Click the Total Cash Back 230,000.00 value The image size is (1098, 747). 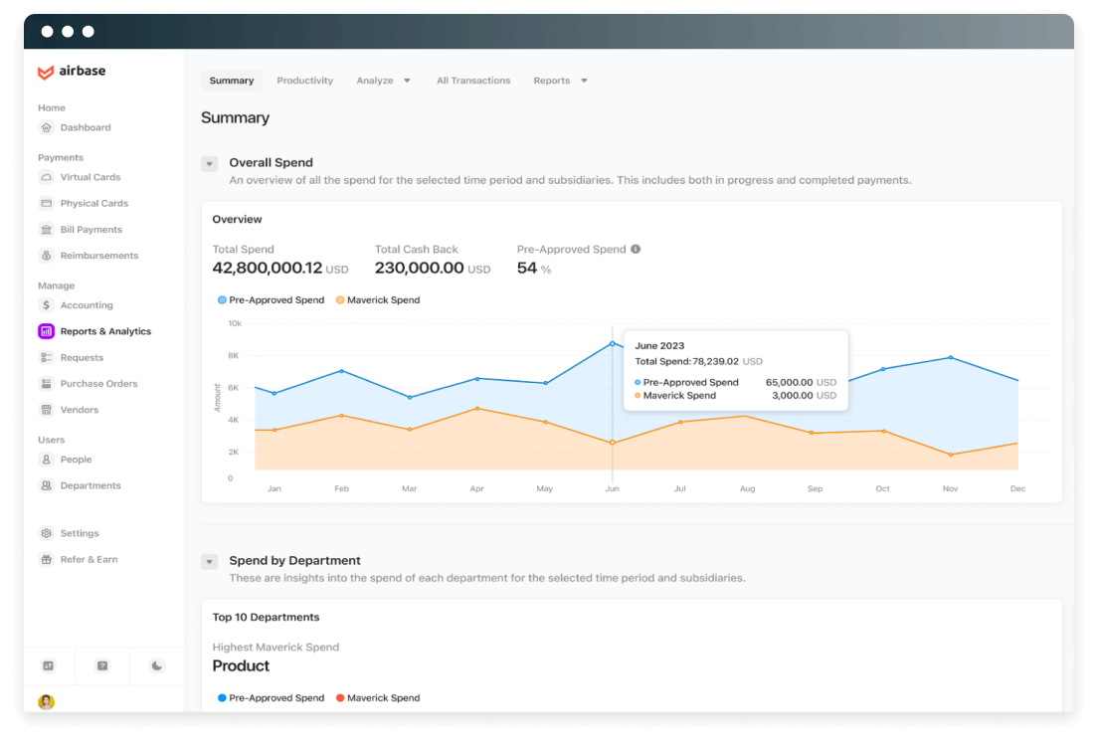point(419,269)
